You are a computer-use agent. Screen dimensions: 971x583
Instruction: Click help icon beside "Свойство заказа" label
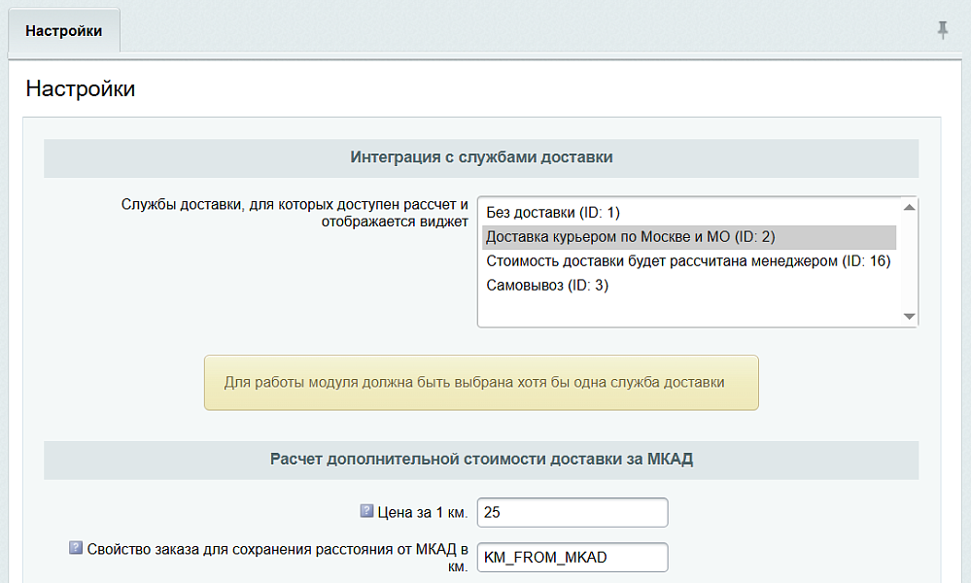pyautogui.click(x=76, y=548)
